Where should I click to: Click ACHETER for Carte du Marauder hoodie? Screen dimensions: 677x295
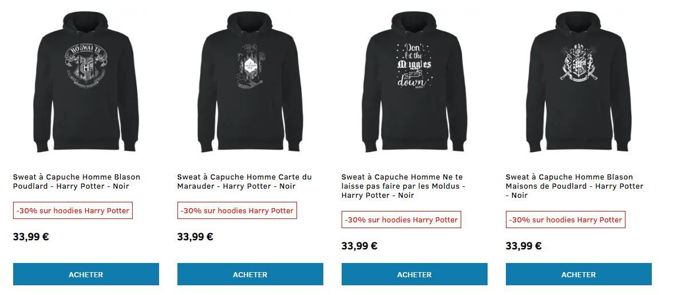[x=250, y=274]
